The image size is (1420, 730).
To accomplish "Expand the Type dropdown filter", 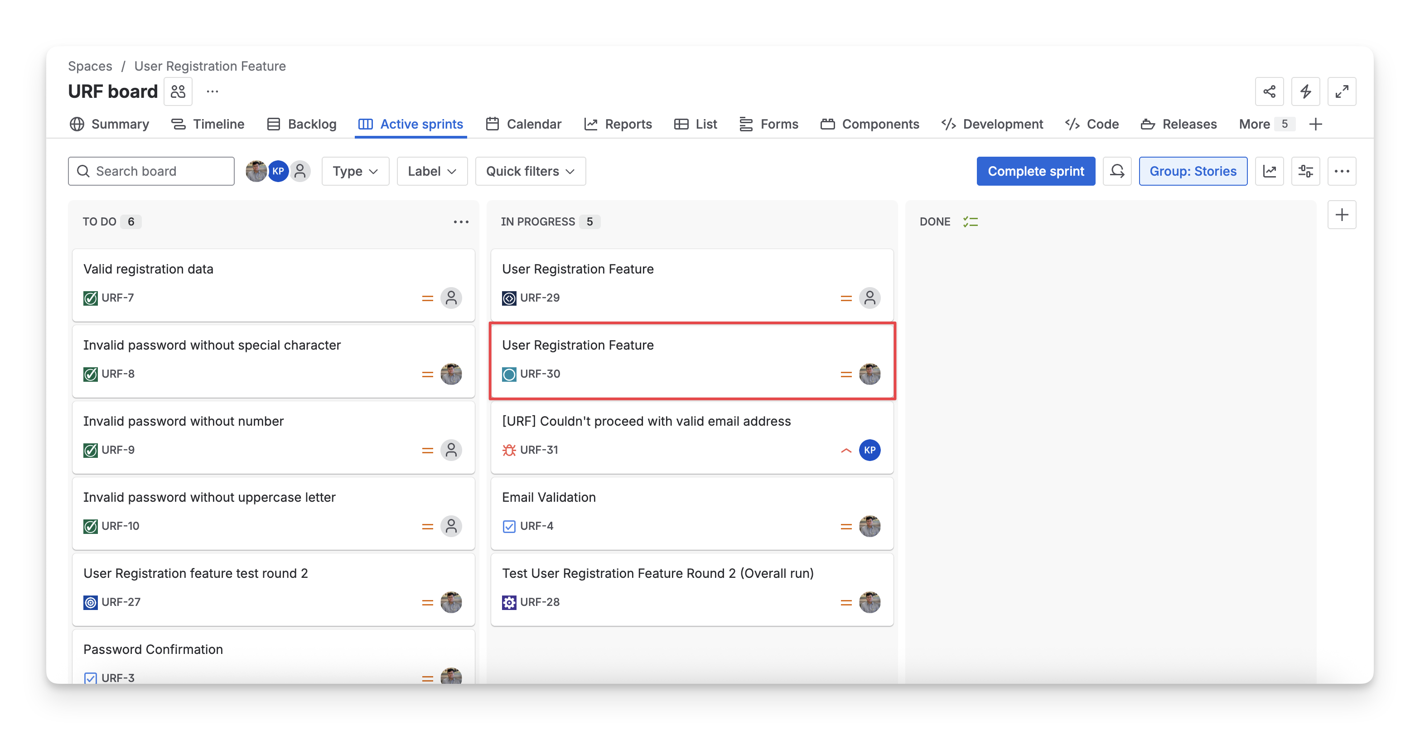I will point(355,171).
